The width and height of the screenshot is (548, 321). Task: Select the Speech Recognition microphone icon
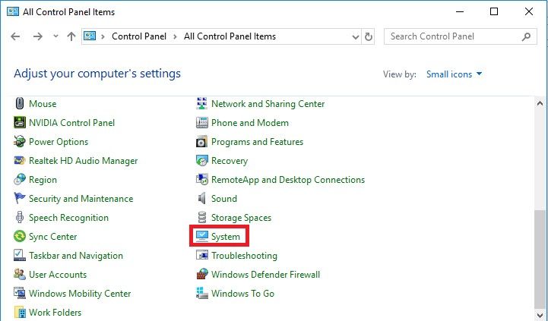click(x=21, y=218)
